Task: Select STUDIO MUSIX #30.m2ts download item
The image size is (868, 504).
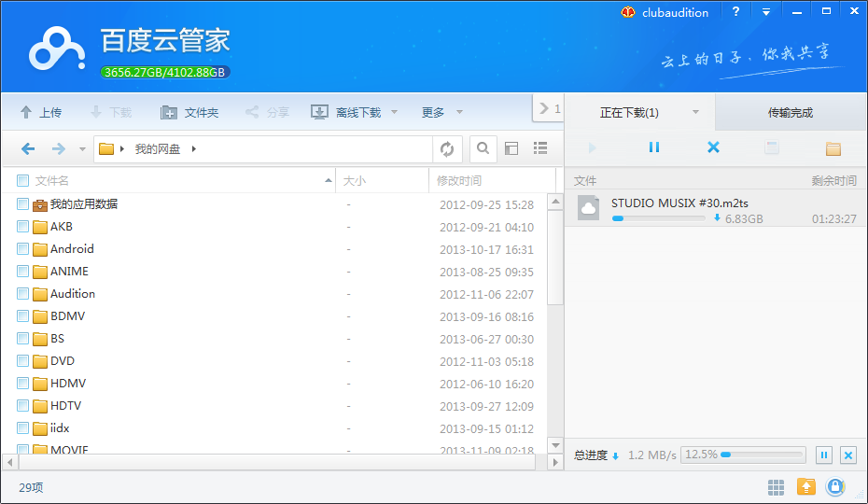Action: pyautogui.click(x=716, y=210)
